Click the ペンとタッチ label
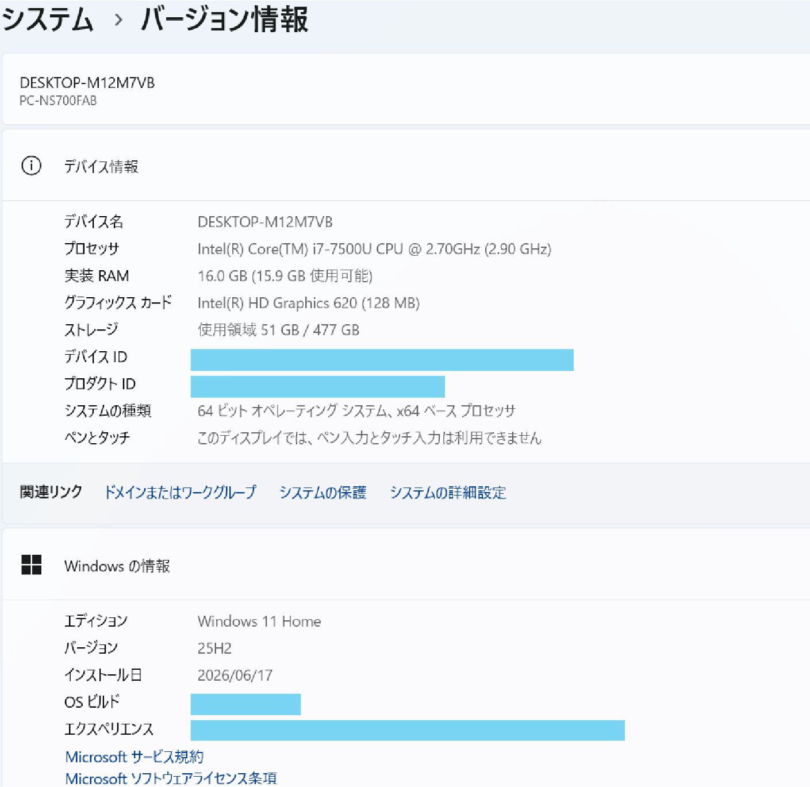The image size is (810, 787). [x=97, y=437]
